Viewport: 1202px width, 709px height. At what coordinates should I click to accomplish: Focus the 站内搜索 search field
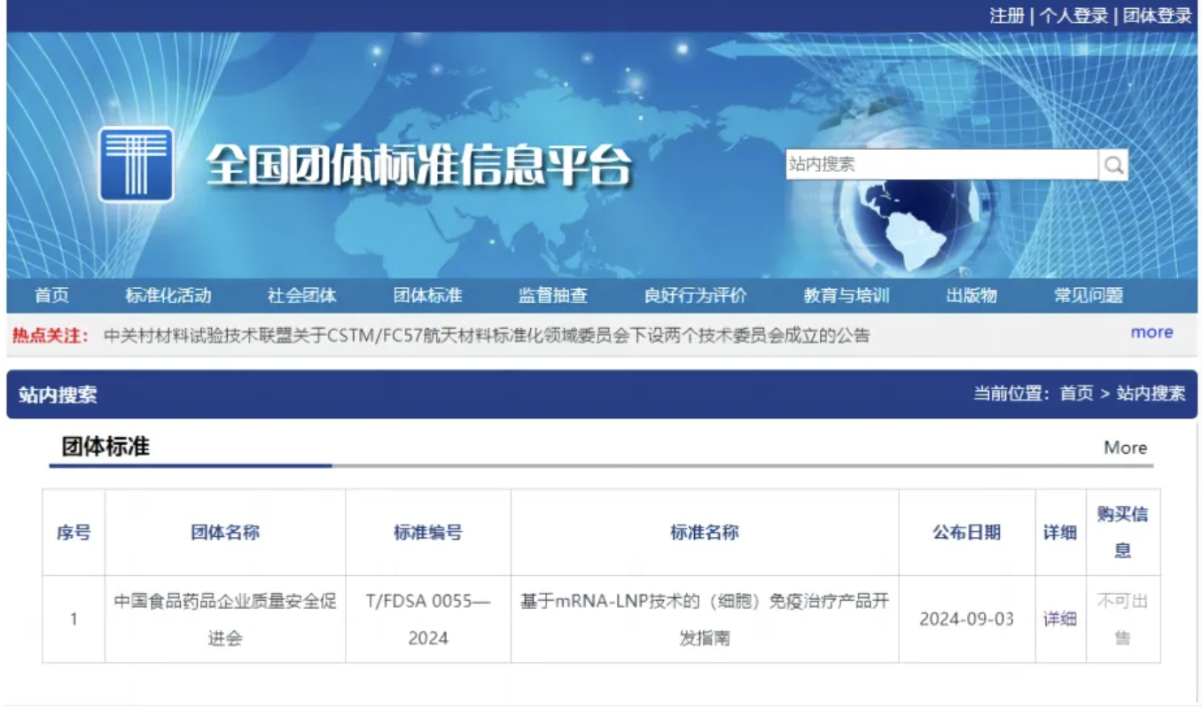(x=941, y=165)
